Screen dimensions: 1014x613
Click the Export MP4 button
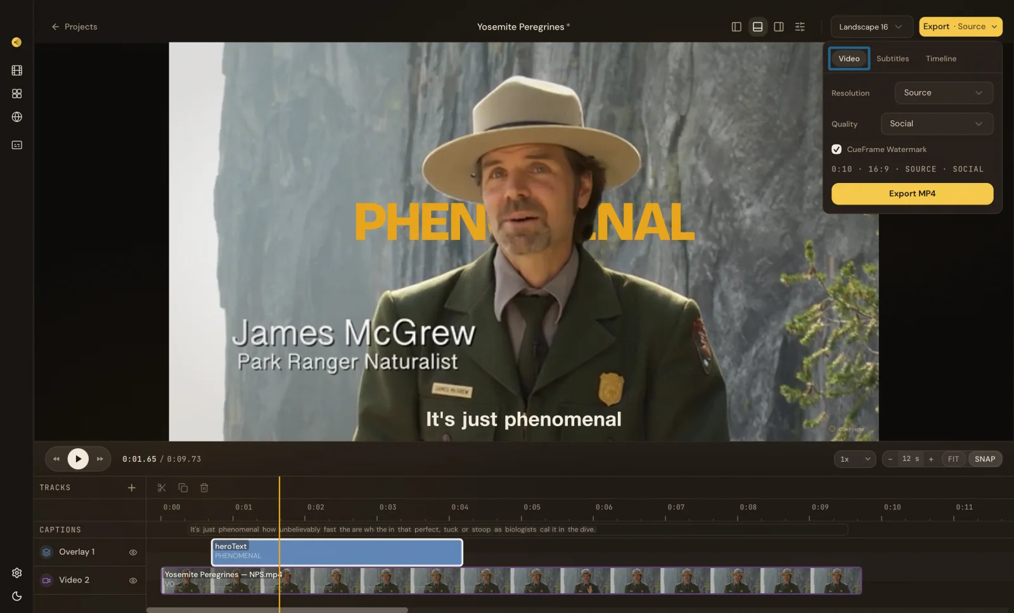(912, 194)
